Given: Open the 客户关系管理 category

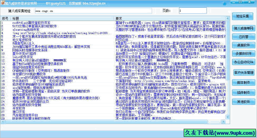Looking at the screenshot, I should (x=244, y=72).
